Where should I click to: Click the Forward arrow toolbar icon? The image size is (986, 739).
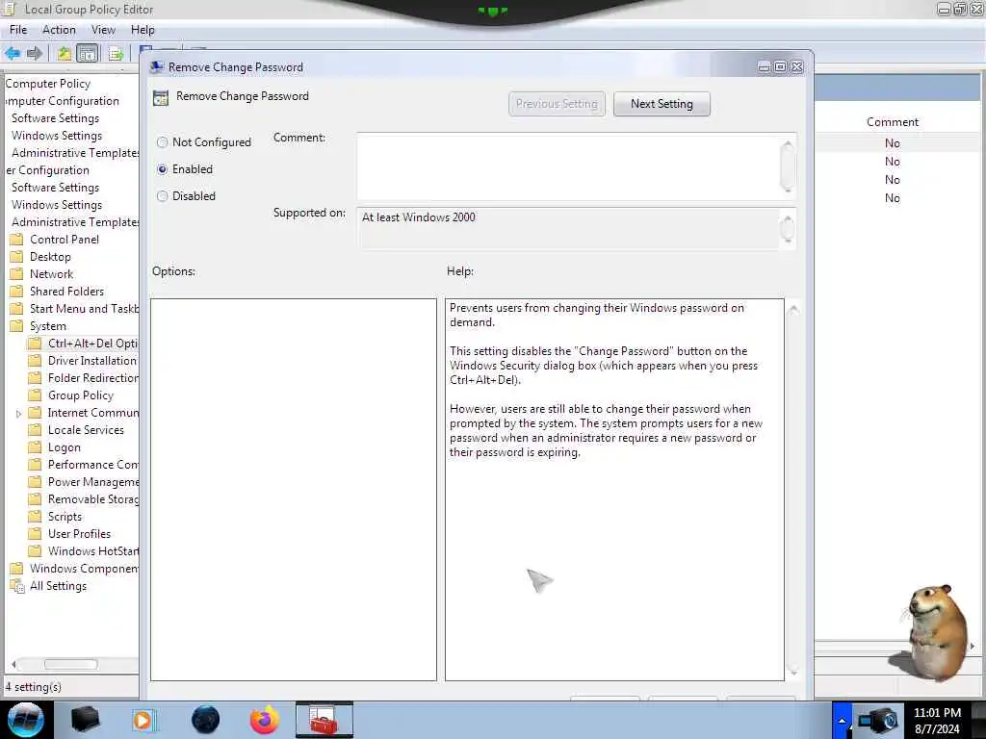(35, 54)
